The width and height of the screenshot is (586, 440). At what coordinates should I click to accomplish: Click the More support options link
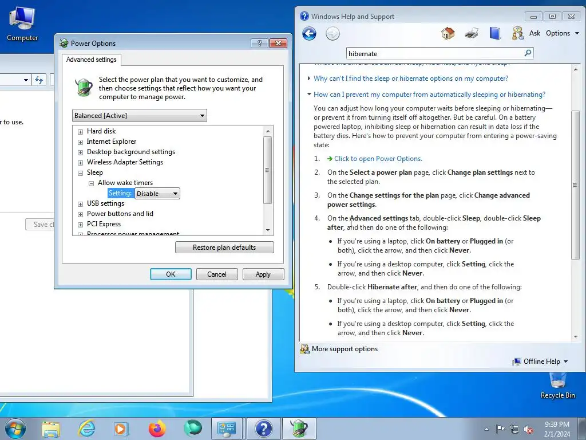click(x=345, y=349)
